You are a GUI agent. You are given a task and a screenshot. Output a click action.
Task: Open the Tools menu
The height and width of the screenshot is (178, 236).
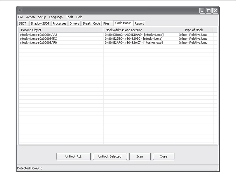[x=70, y=17]
